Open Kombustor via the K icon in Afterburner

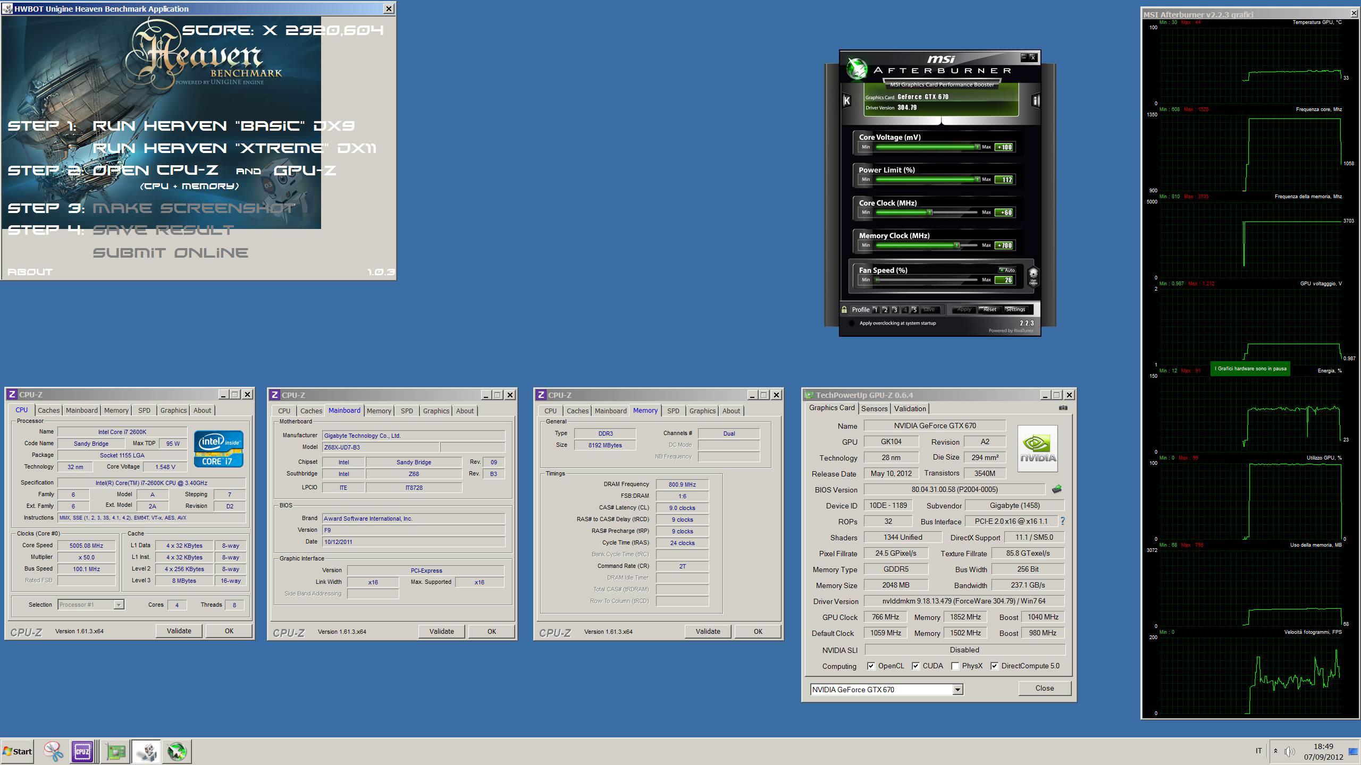pos(846,100)
